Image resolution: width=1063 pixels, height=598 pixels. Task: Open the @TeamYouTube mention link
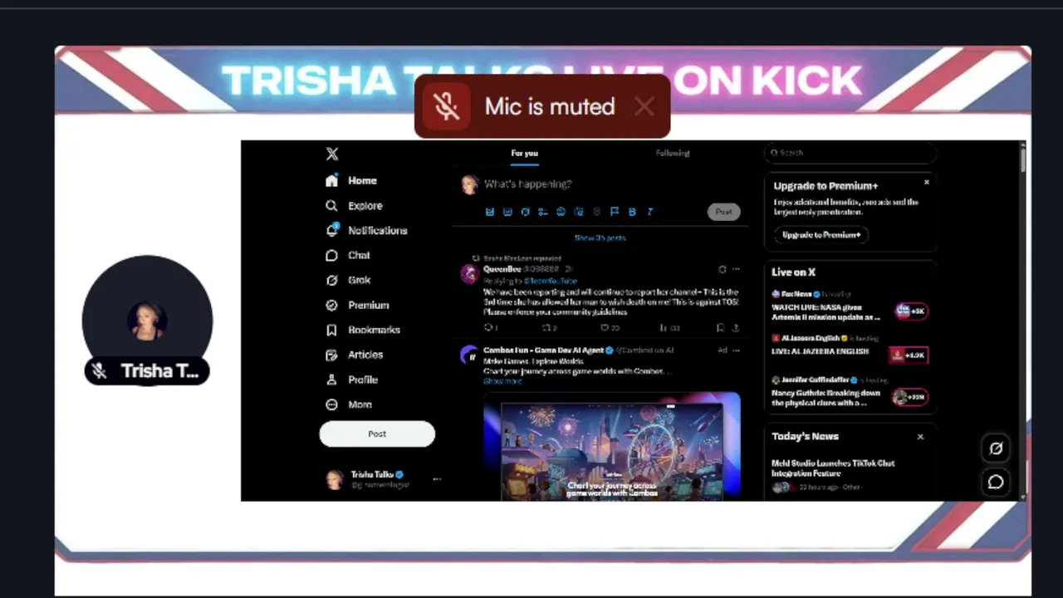550,281
